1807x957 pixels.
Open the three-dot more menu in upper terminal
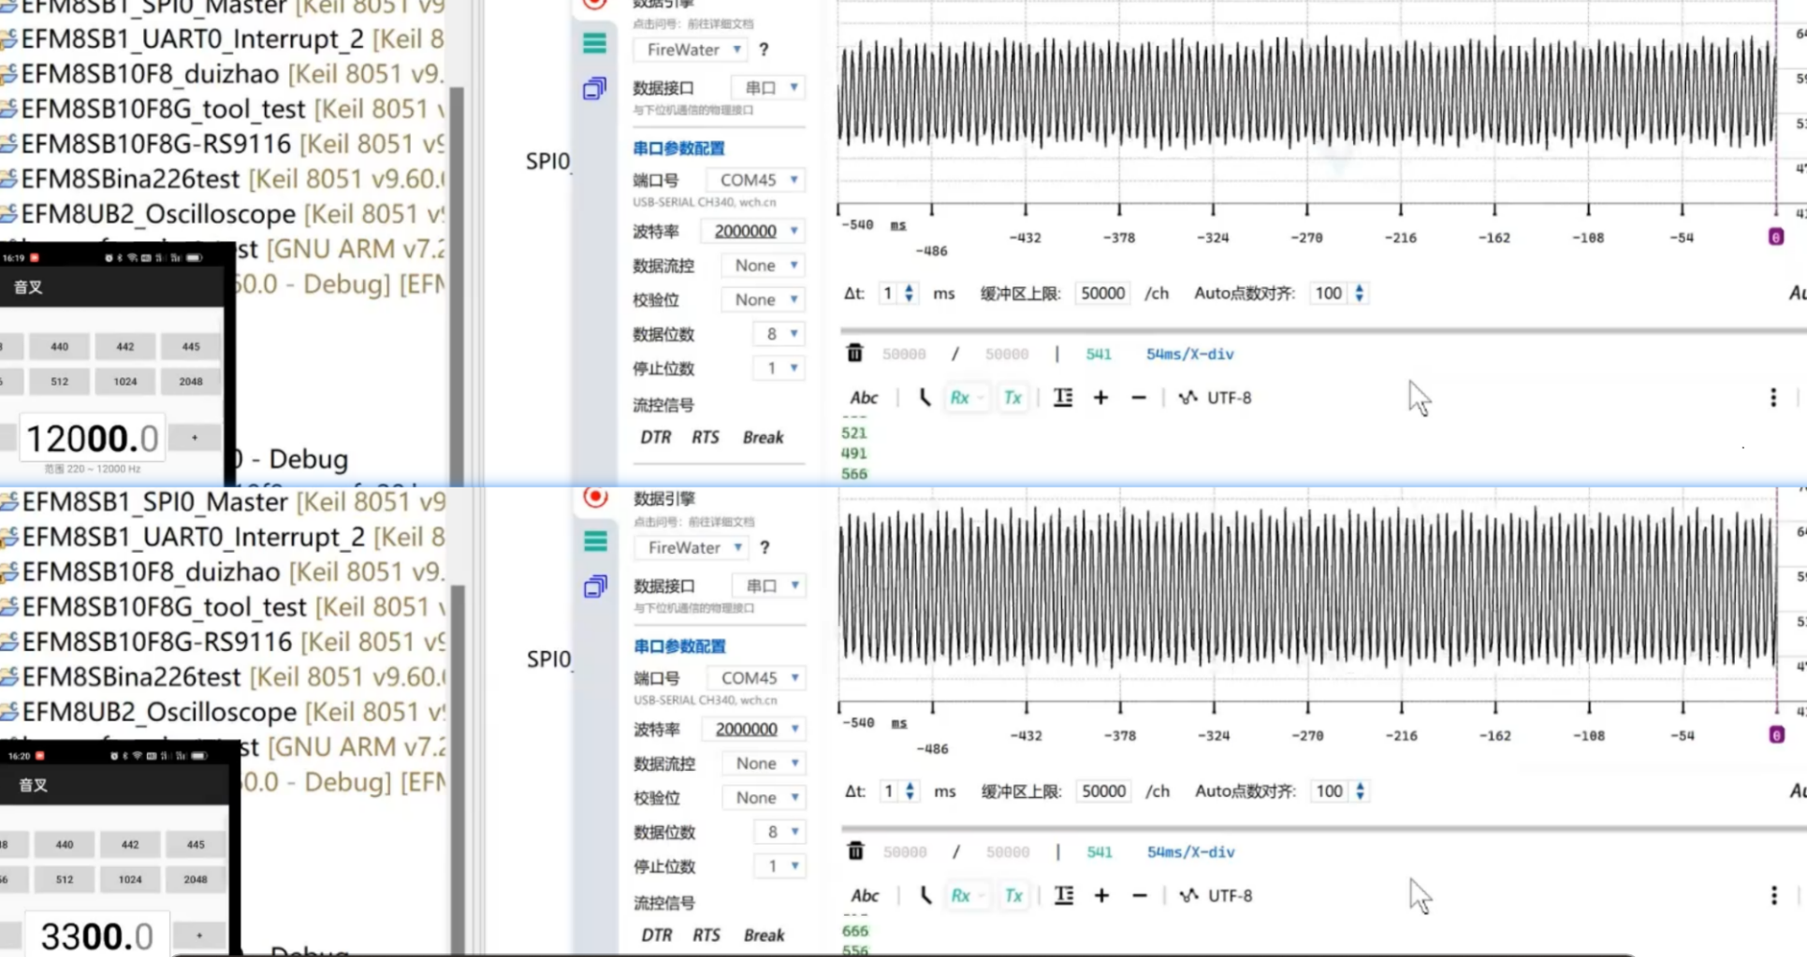click(x=1772, y=398)
